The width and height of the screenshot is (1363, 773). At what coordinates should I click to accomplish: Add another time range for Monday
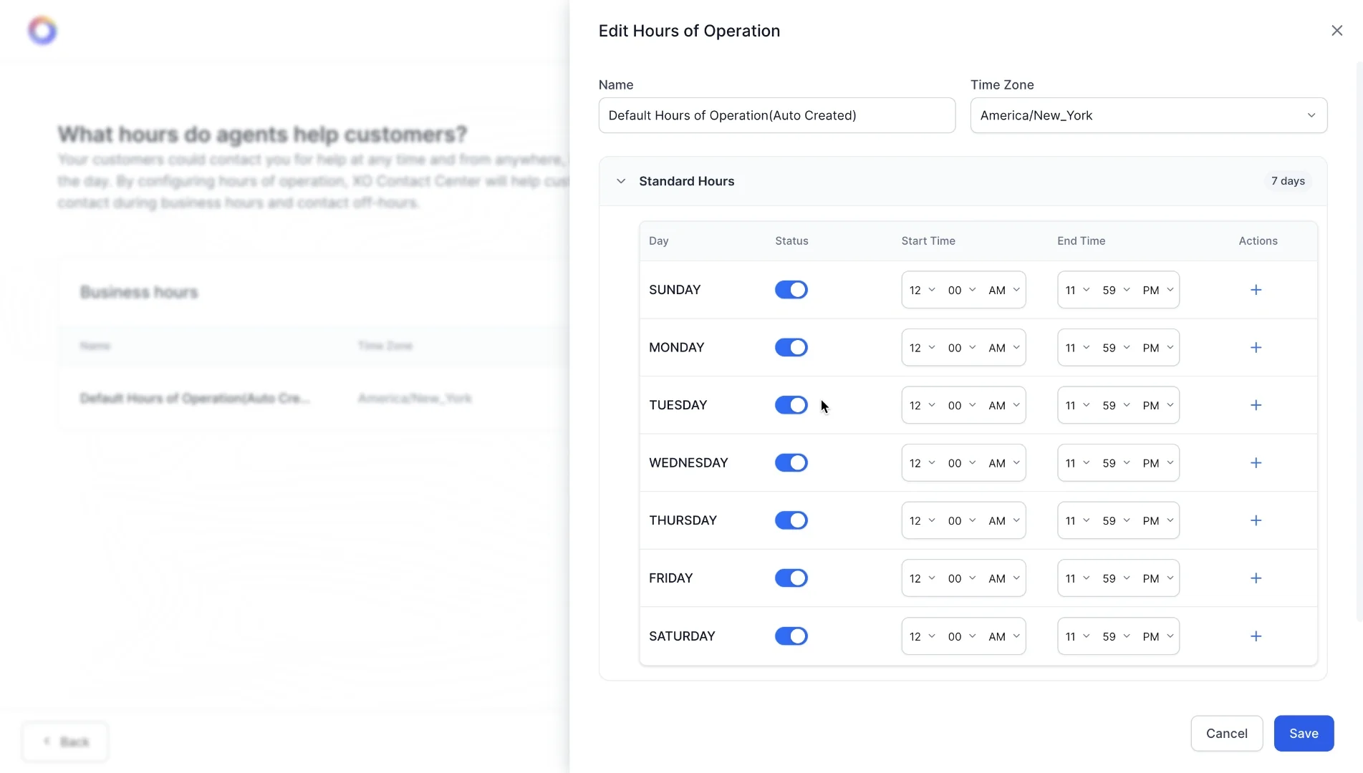pyautogui.click(x=1256, y=347)
